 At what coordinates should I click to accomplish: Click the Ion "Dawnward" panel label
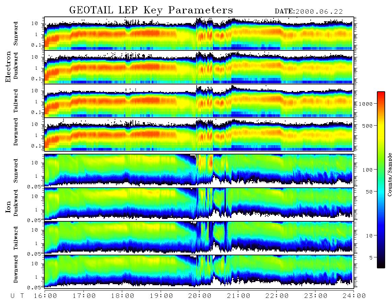pos(16,269)
